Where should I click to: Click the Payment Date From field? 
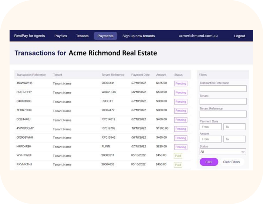click(211, 127)
